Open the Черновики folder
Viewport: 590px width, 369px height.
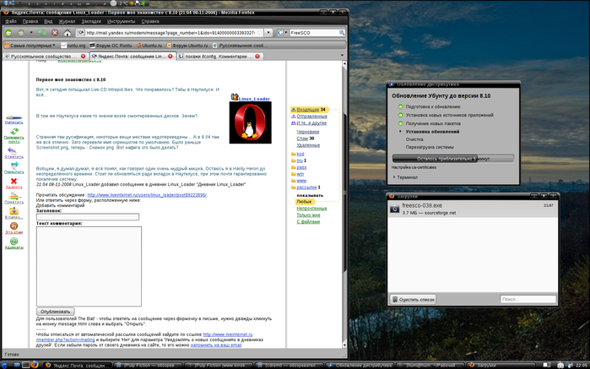click(308, 132)
